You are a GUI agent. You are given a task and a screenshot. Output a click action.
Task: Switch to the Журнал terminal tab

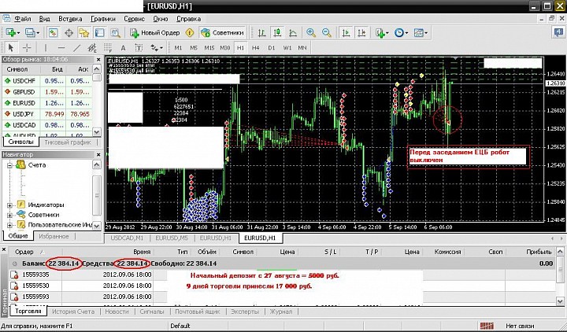point(280,312)
